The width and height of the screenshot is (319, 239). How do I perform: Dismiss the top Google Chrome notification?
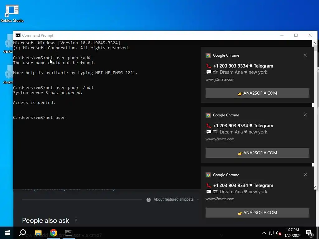(x=305, y=55)
